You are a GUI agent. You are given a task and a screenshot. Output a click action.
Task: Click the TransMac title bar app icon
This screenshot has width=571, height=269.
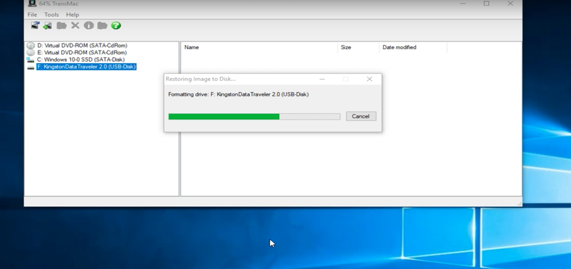coord(32,3)
